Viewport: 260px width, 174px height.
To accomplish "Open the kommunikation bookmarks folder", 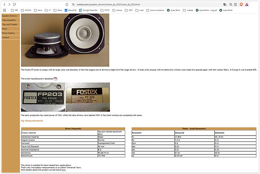I will (155, 10).
